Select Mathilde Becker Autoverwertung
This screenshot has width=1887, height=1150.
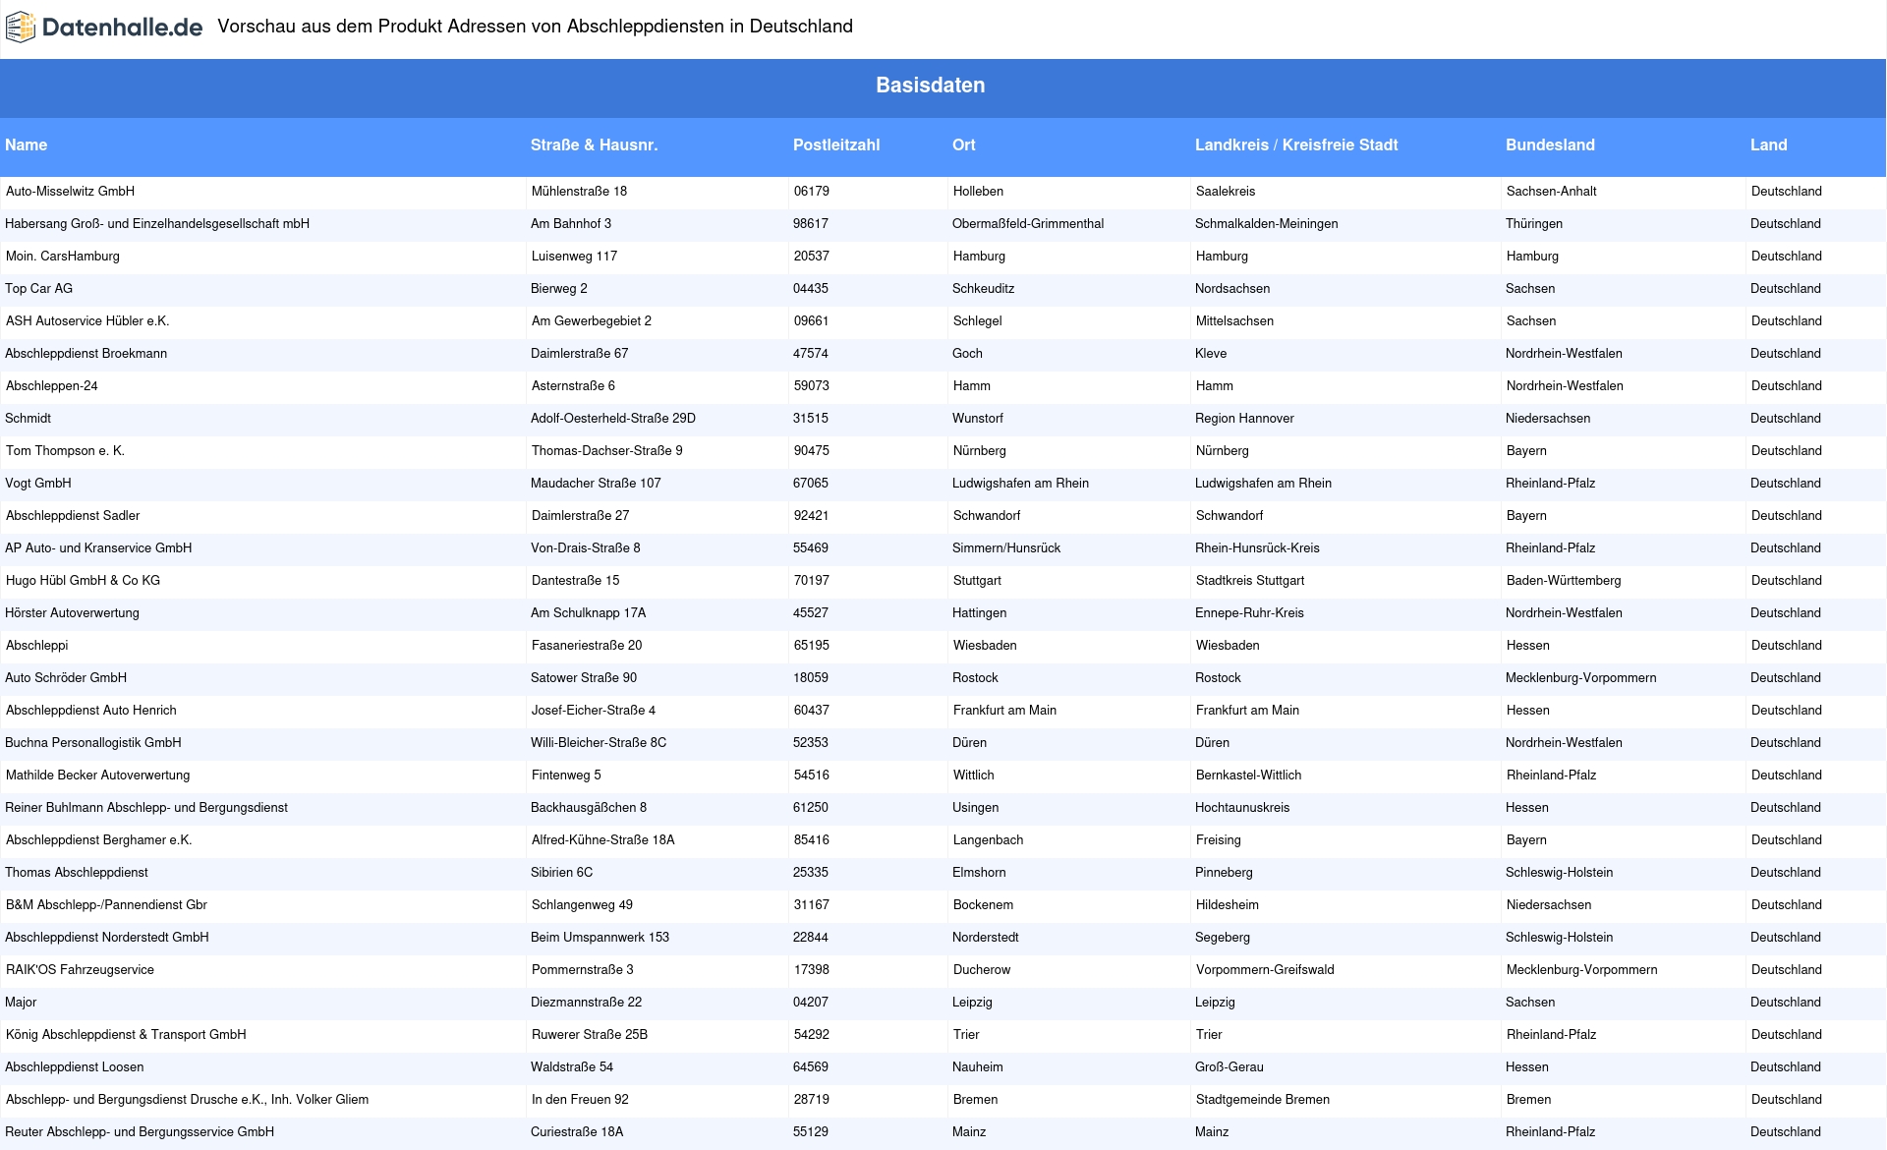(98, 776)
